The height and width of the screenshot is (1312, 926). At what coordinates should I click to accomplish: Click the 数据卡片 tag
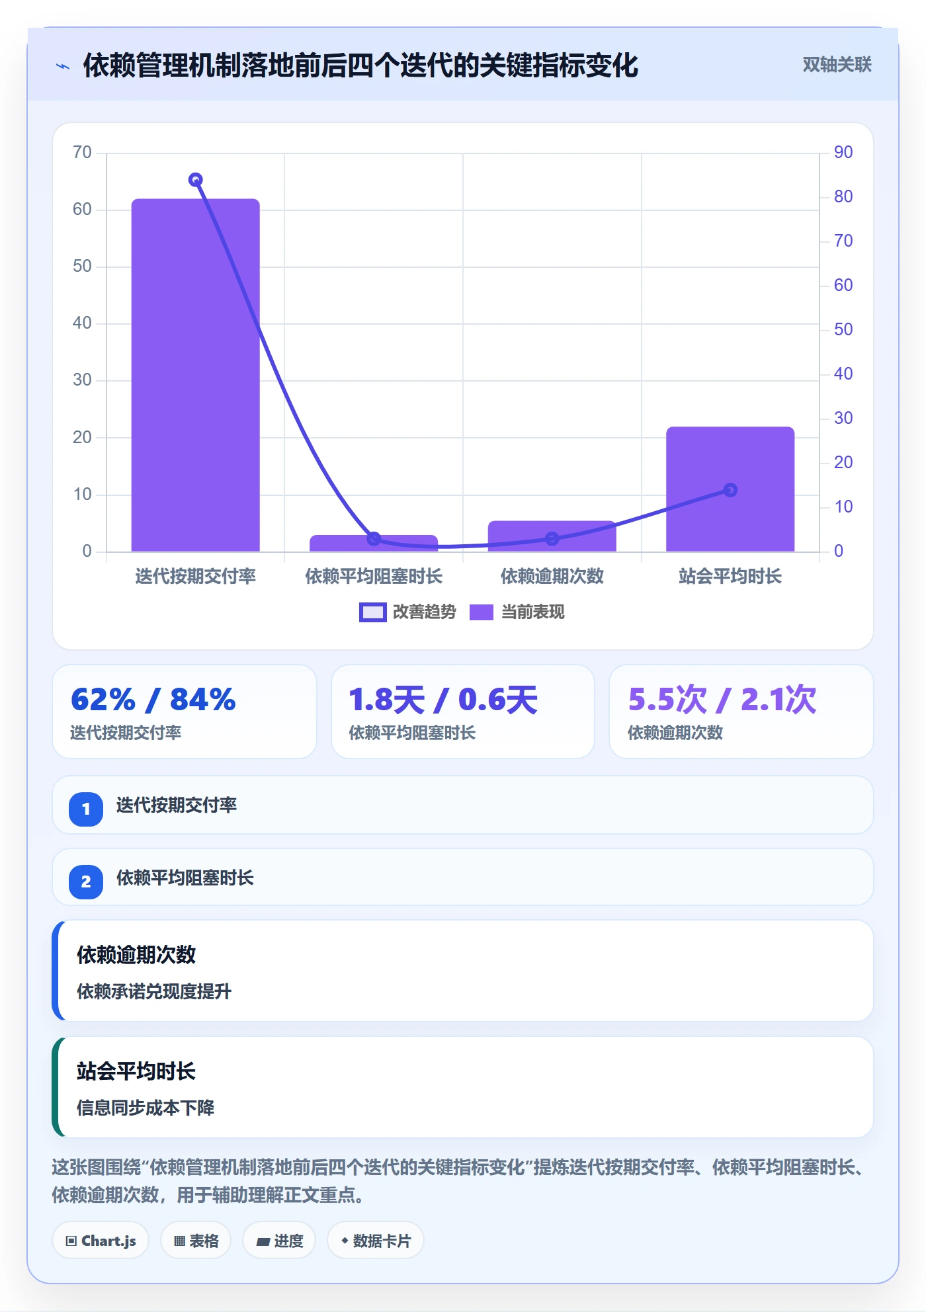tap(376, 1241)
